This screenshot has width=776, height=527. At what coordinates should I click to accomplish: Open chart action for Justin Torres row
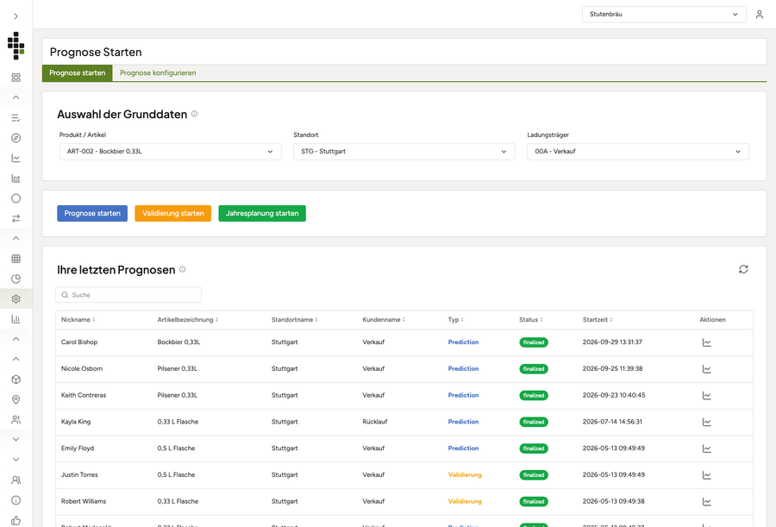(x=707, y=475)
